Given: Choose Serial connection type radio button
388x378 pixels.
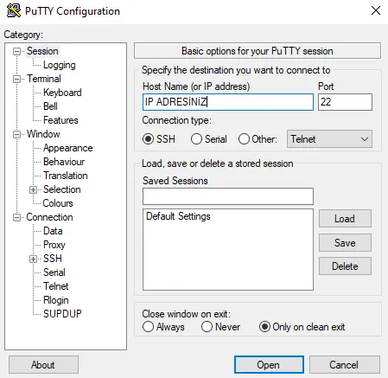Looking at the screenshot, I should [x=196, y=139].
